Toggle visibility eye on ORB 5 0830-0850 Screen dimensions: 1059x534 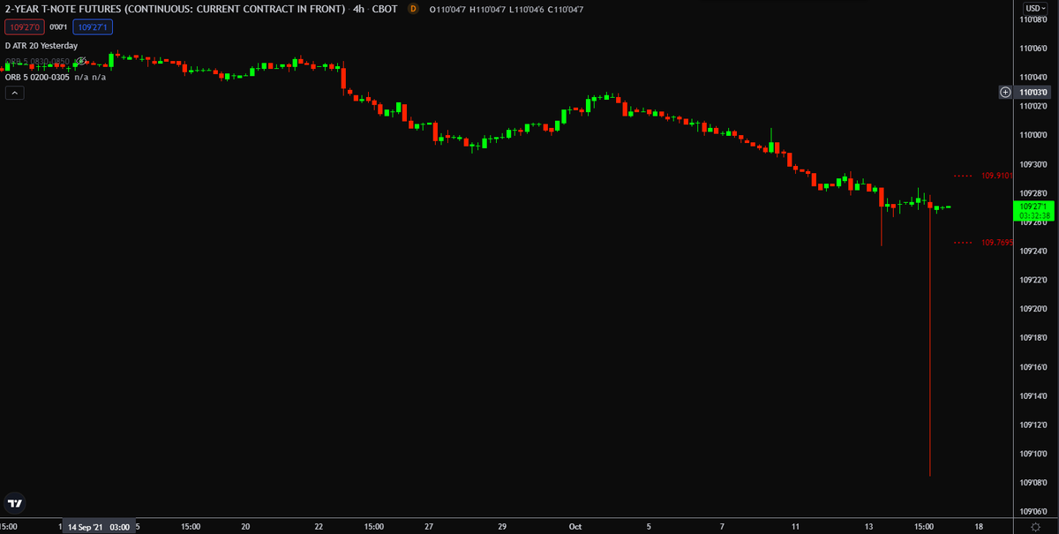(x=80, y=62)
